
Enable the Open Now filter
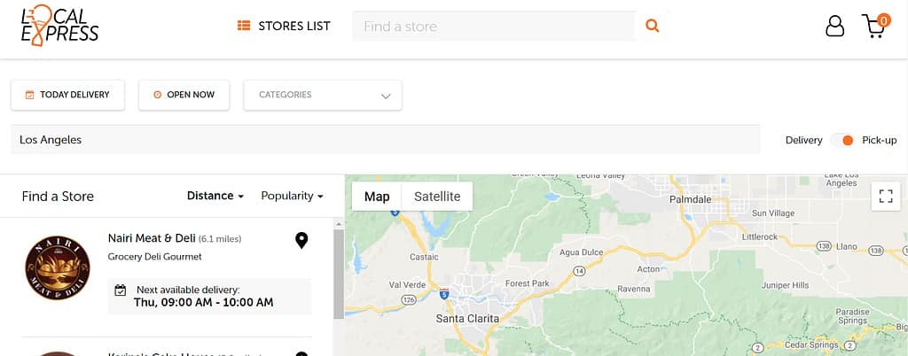coord(184,95)
